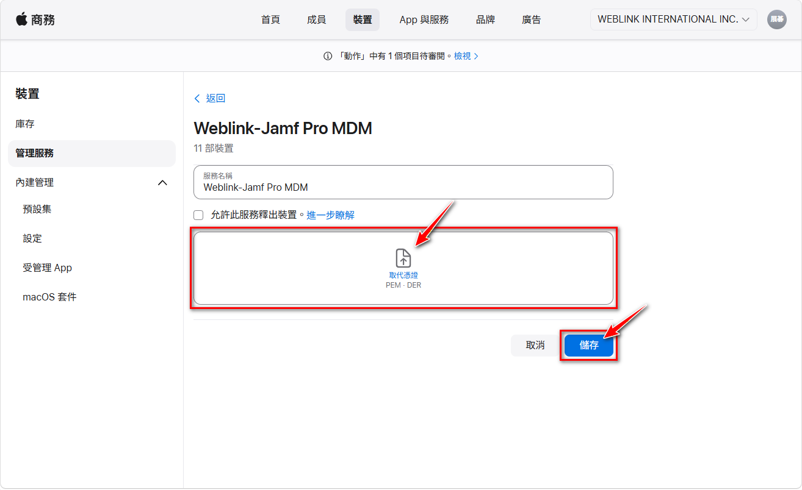Open the user account avatar
This screenshot has height=490, width=802.
pyautogui.click(x=776, y=20)
